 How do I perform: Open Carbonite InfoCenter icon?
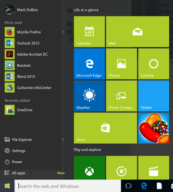pyautogui.click(x=10, y=87)
